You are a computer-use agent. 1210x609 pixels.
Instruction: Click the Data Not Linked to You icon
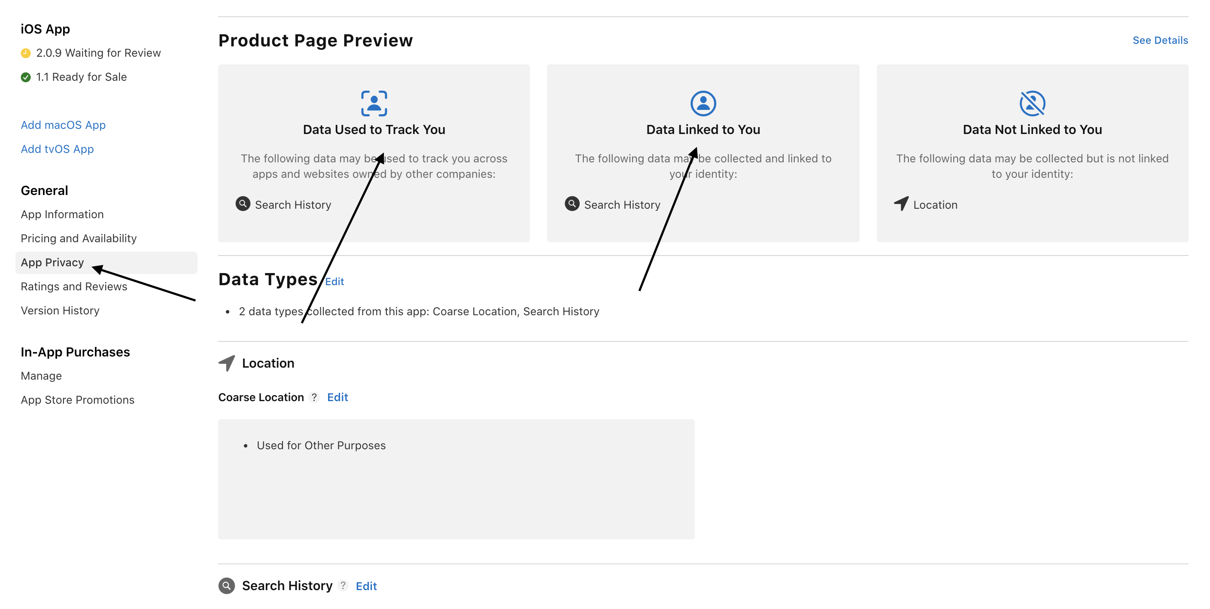point(1032,104)
